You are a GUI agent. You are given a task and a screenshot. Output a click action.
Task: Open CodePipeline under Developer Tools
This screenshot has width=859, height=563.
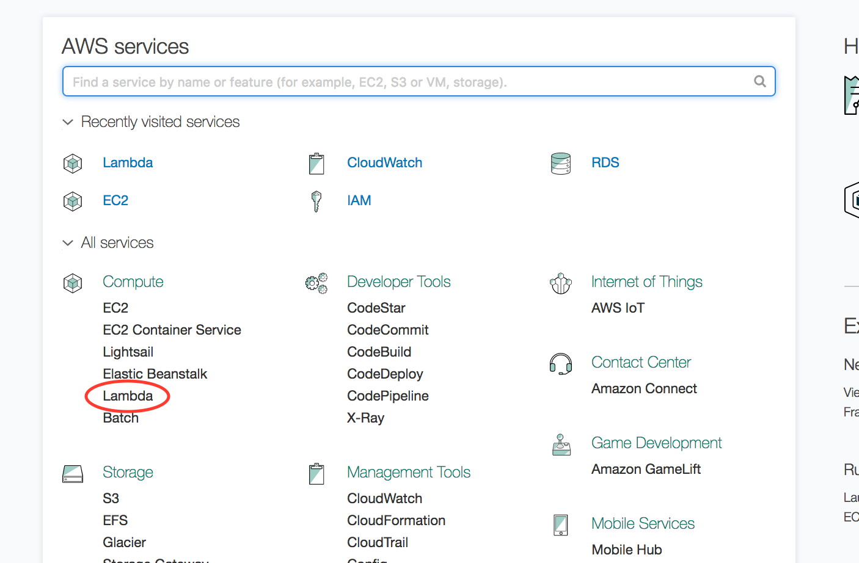pos(387,396)
